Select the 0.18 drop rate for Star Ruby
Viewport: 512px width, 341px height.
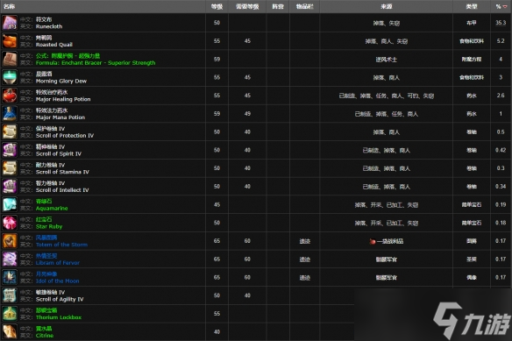[x=501, y=223]
